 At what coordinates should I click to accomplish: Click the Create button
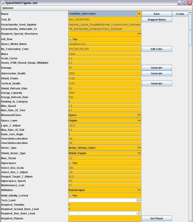tap(180, 14)
